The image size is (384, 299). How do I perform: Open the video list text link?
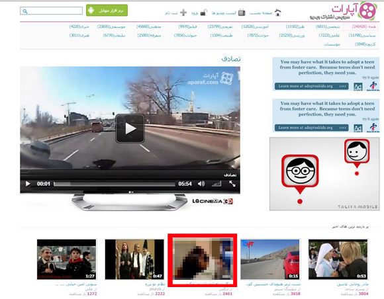[224, 13]
